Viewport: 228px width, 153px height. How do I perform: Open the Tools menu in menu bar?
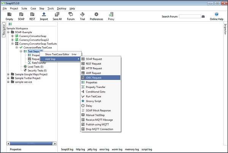[50, 8]
